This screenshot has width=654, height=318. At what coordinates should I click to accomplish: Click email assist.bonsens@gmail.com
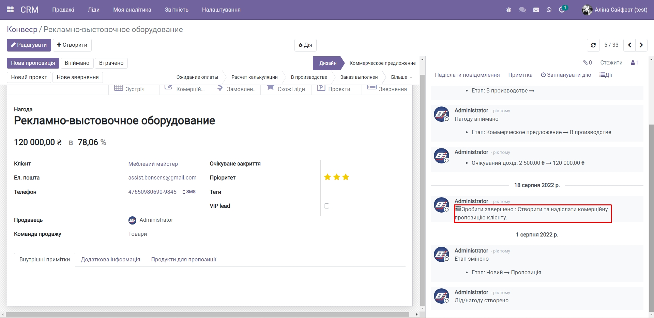pyautogui.click(x=162, y=178)
